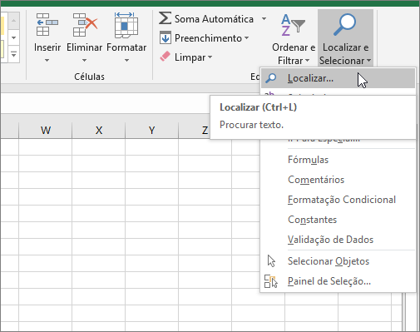The image size is (420, 332).
Task: Expand the Preenchimento dropdown arrow
Action: tap(246, 37)
